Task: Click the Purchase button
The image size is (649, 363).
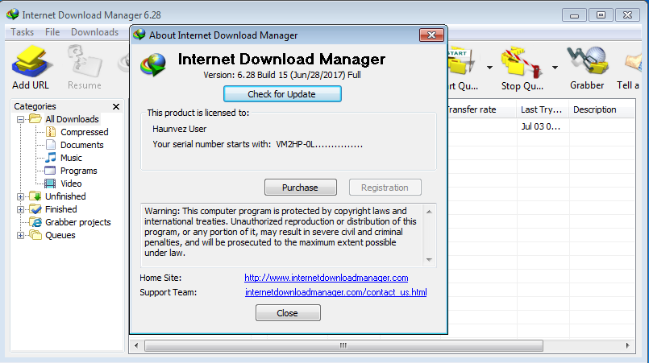Action: coord(301,188)
